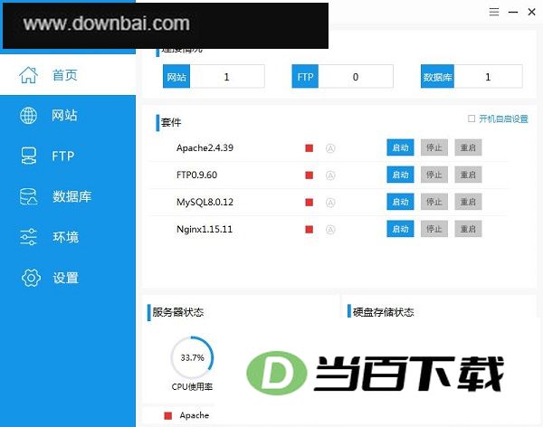Click the 开机自启设置 link text
The height and width of the screenshot is (427, 543).
pos(503,119)
